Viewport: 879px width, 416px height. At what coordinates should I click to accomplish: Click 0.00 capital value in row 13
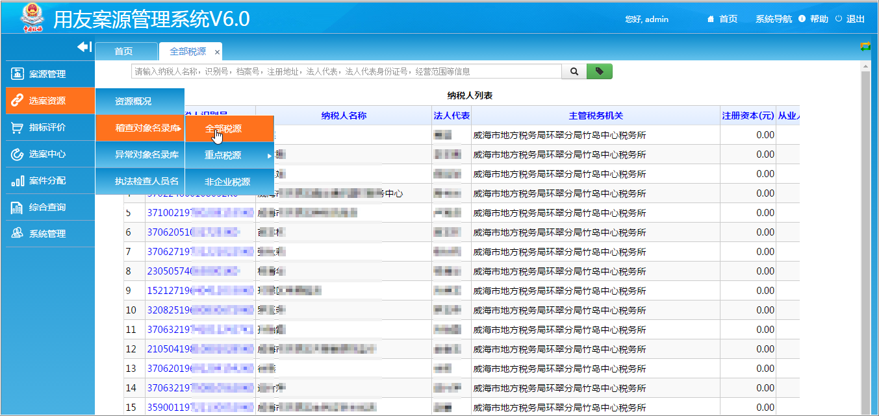coord(765,369)
